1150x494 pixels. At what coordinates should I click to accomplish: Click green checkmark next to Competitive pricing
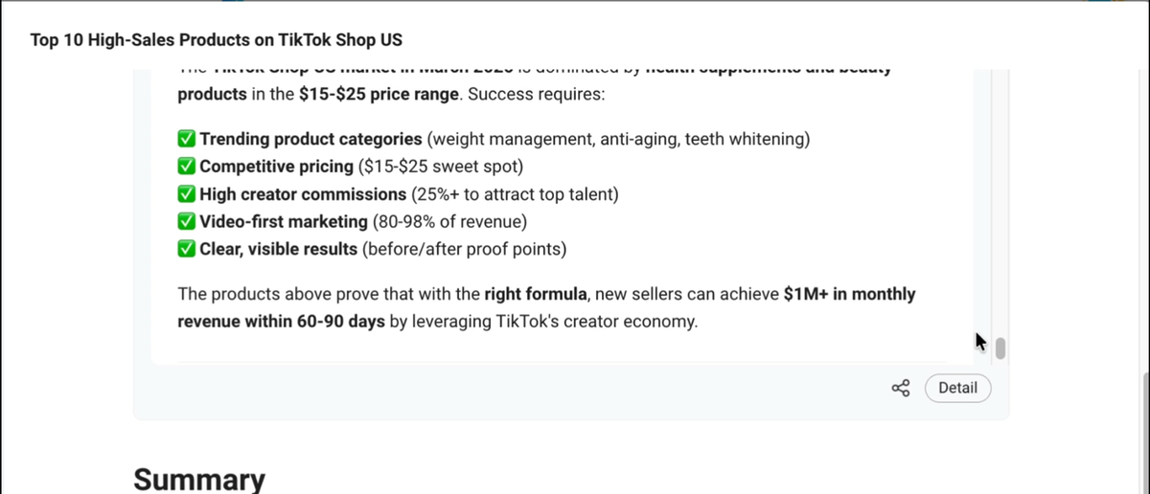[x=188, y=167]
